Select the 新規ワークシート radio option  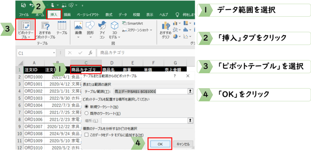(86, 107)
